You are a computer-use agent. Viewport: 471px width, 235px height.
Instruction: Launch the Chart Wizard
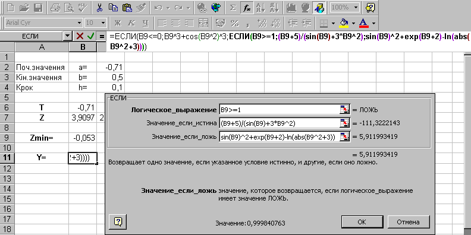click(x=291, y=8)
